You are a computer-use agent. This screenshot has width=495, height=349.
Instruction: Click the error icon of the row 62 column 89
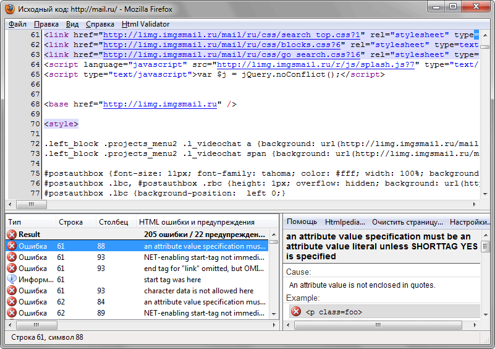tap(11, 312)
